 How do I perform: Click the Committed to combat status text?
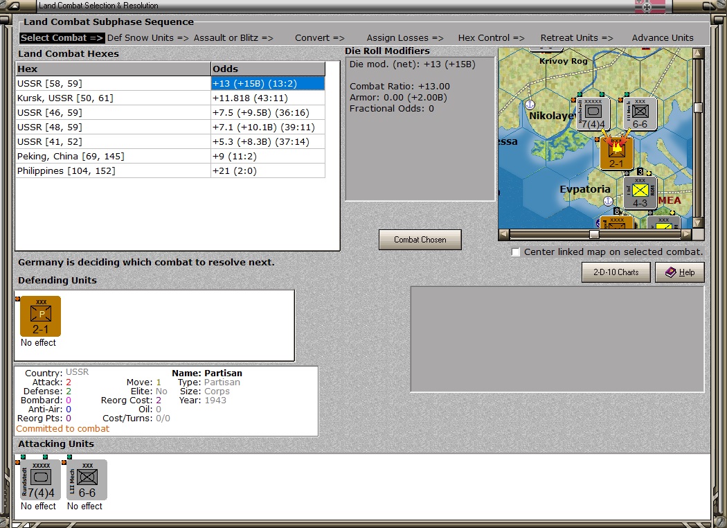coord(62,429)
